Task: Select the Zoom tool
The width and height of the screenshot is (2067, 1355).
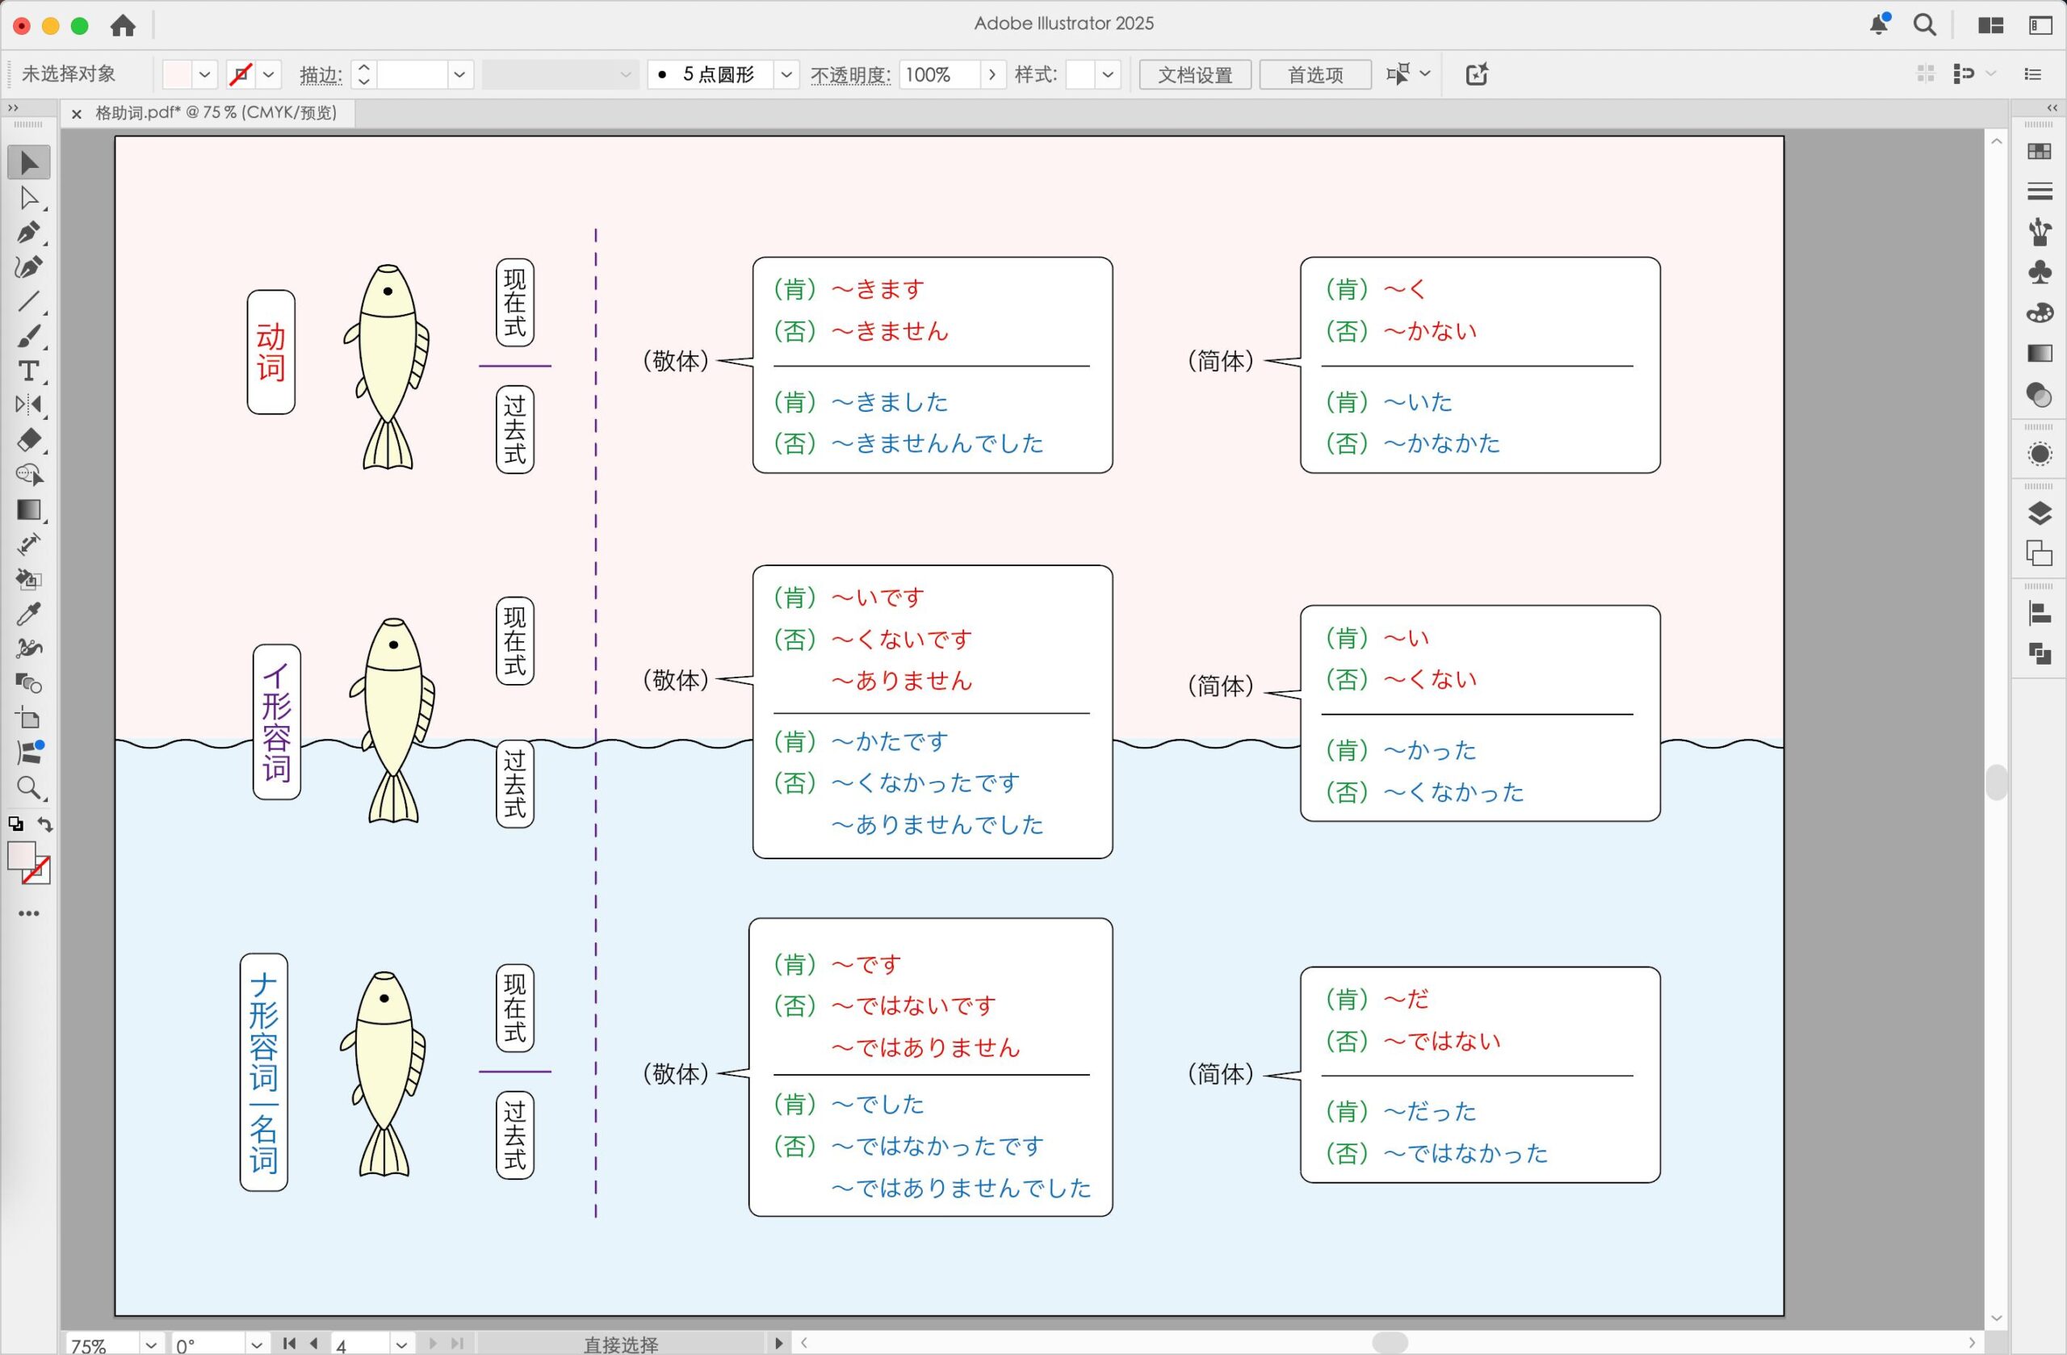Action: 27,788
